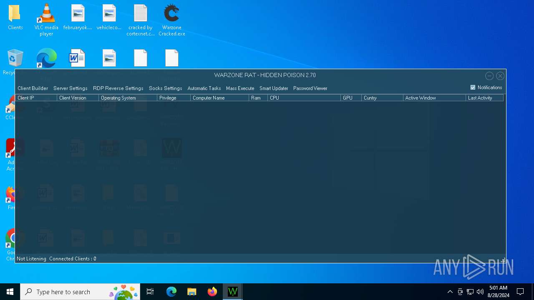
Task: Select the Clients folder on desktop
Action: tap(15, 17)
